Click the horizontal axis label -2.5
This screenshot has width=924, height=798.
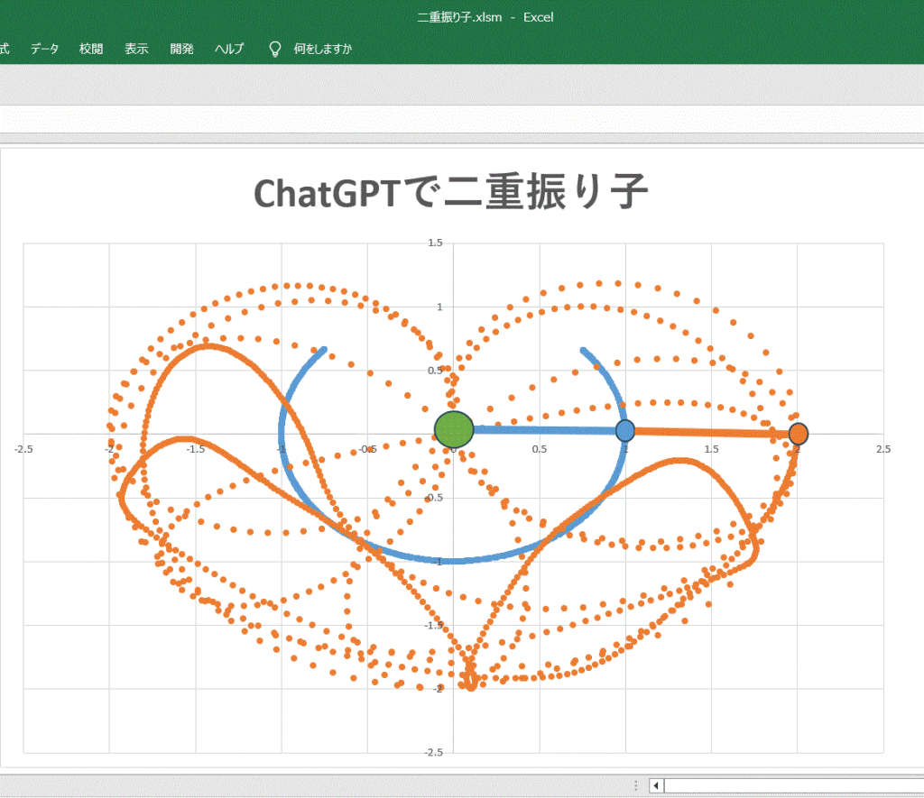coord(23,449)
